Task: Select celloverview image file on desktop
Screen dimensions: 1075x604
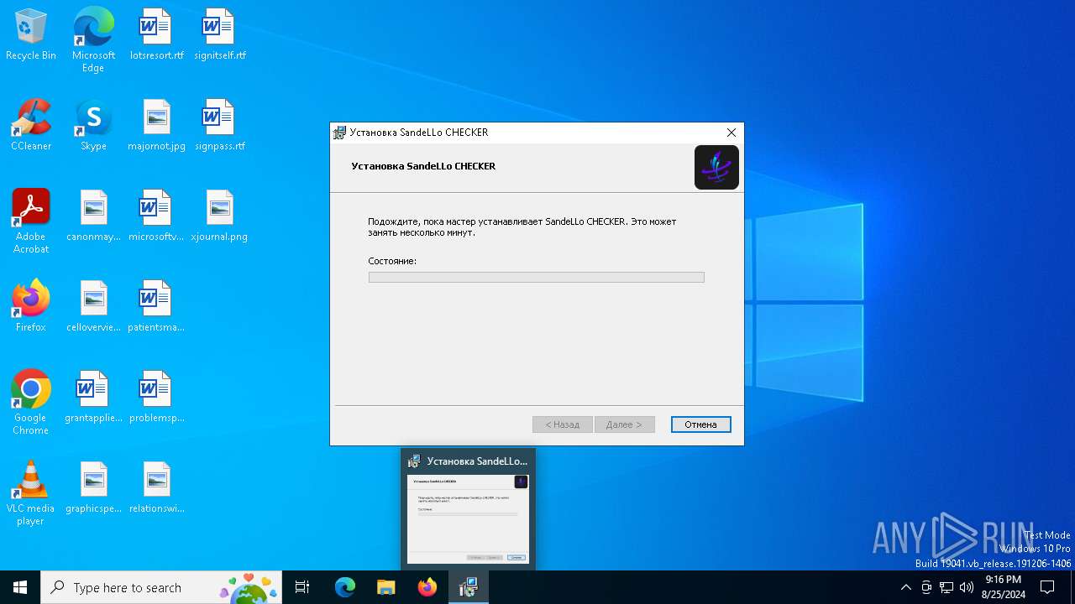Action: pyautogui.click(x=93, y=306)
